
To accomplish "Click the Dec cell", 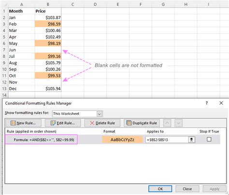I will (21, 88).
